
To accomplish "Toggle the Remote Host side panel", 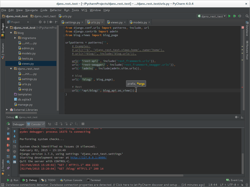I will [x=247, y=50].
